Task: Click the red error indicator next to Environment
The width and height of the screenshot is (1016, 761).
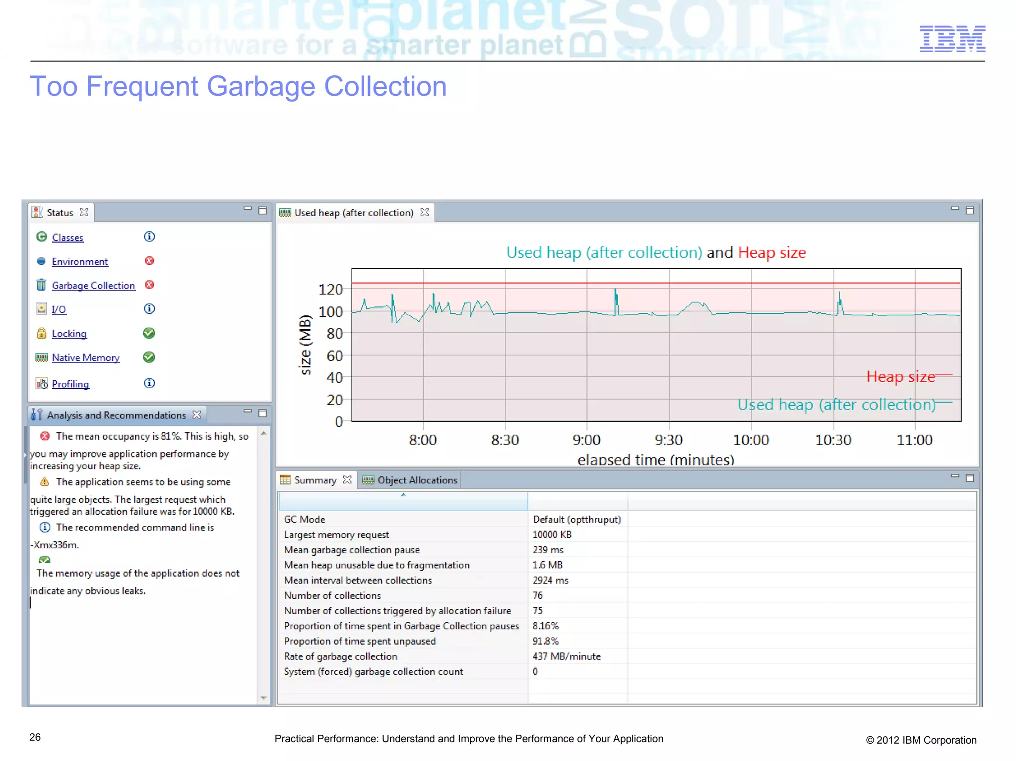Action: coord(149,261)
